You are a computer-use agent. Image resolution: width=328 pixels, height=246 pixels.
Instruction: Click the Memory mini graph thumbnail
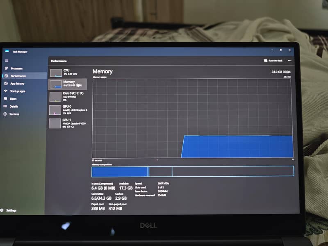pos(56,84)
